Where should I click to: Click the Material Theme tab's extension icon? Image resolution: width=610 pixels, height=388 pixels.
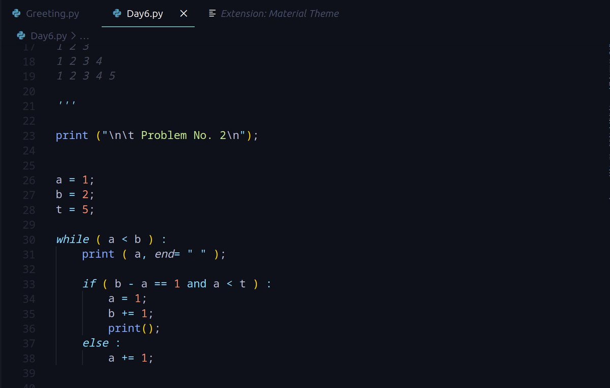(212, 14)
